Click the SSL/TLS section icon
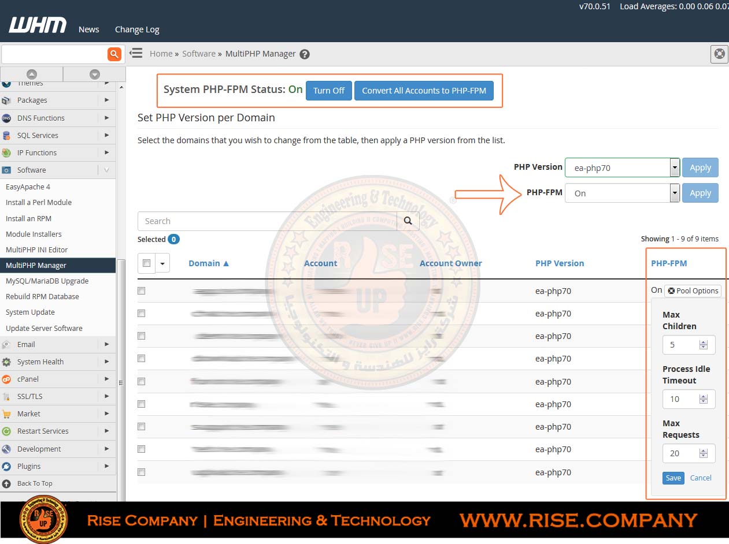The image size is (729, 544). pyautogui.click(x=6, y=397)
